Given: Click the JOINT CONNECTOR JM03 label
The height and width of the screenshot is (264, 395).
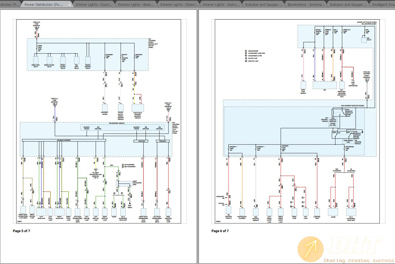Looking at the screenshot, I should 137,183.
